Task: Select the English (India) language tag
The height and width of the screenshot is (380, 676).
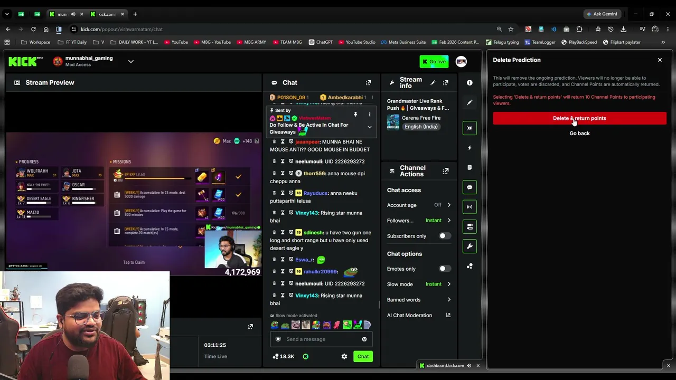Action: click(x=421, y=127)
